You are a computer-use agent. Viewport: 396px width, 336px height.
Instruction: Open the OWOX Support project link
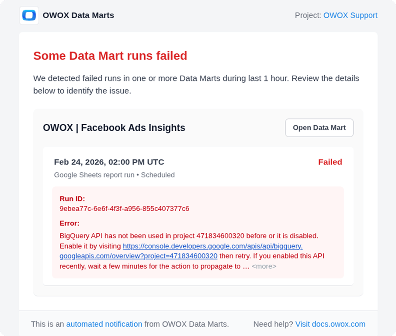(351, 15)
